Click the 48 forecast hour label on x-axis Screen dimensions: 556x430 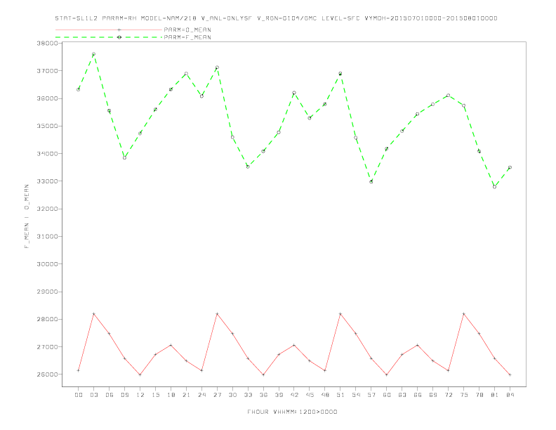point(325,395)
